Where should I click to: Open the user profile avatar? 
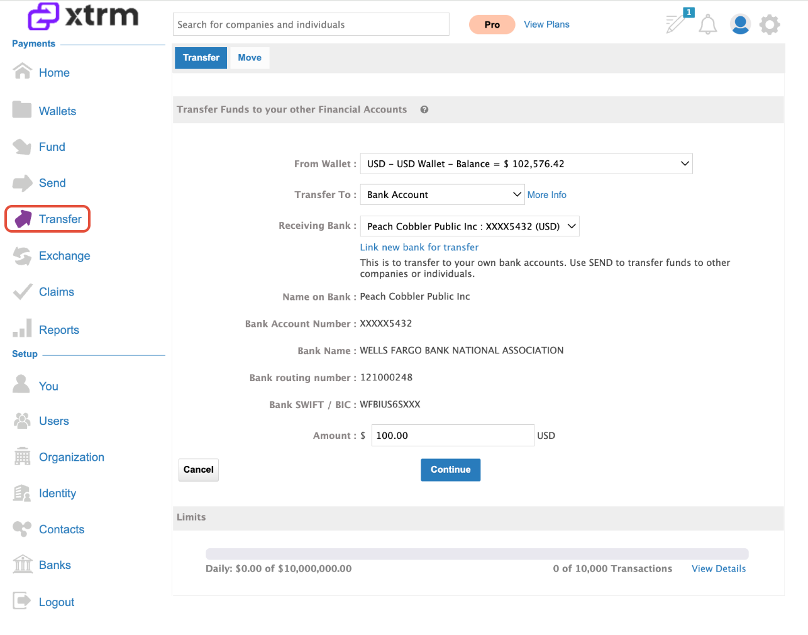pyautogui.click(x=740, y=25)
